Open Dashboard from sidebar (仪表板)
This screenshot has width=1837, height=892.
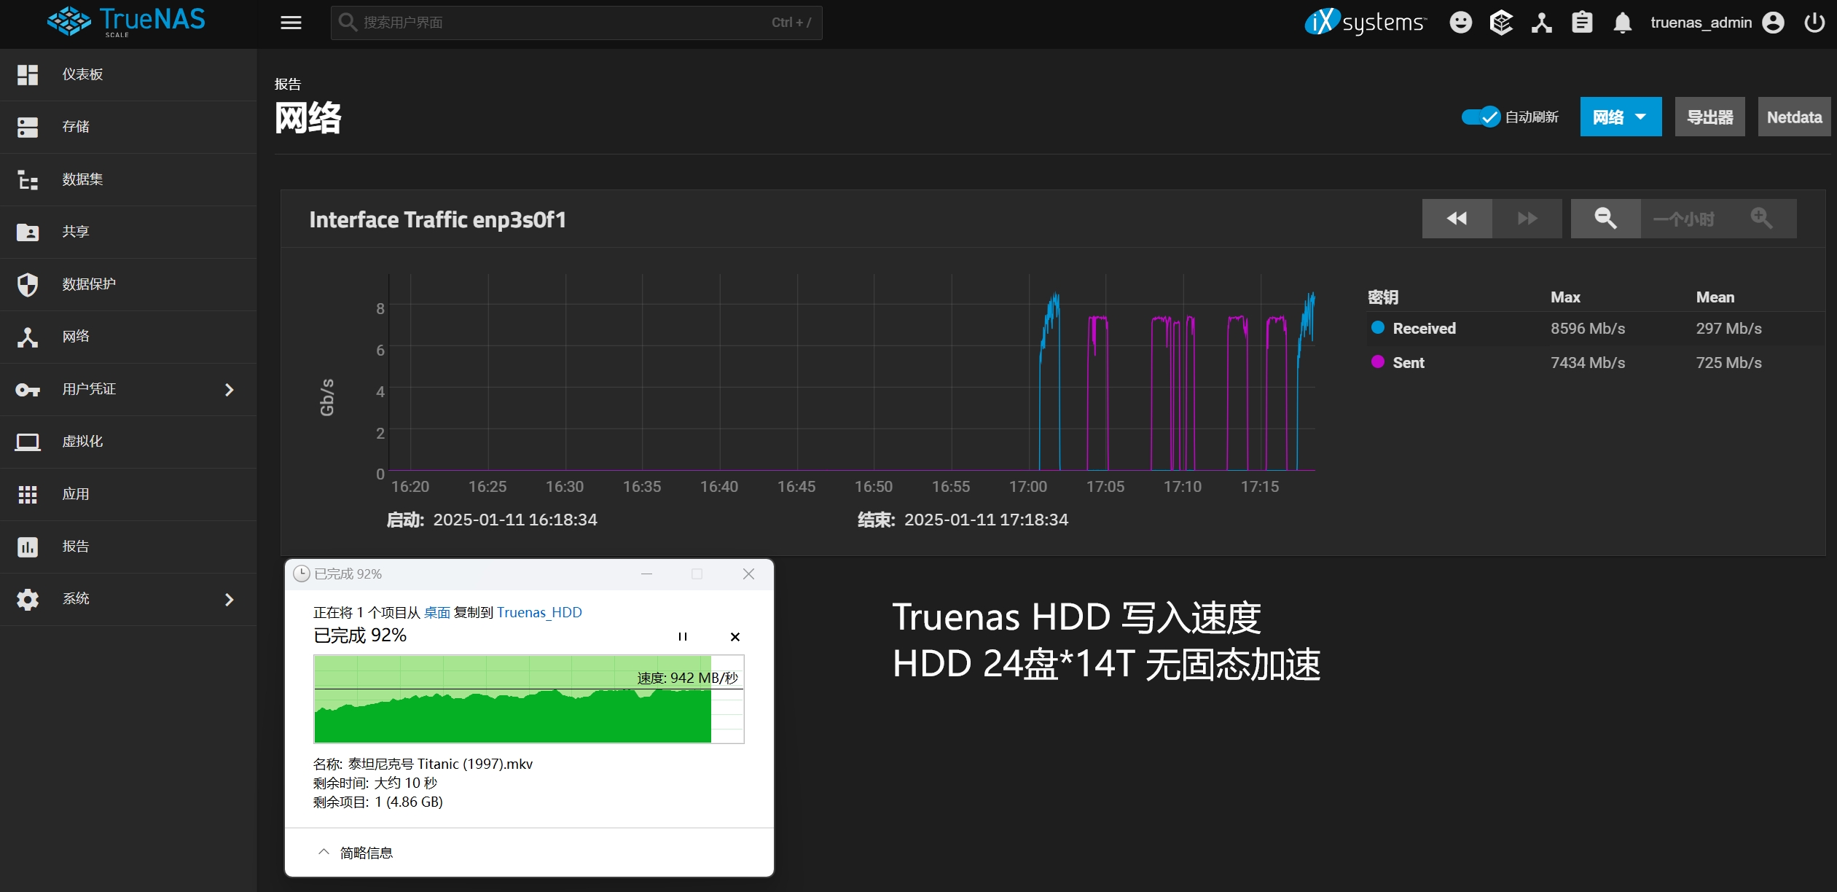pos(128,74)
